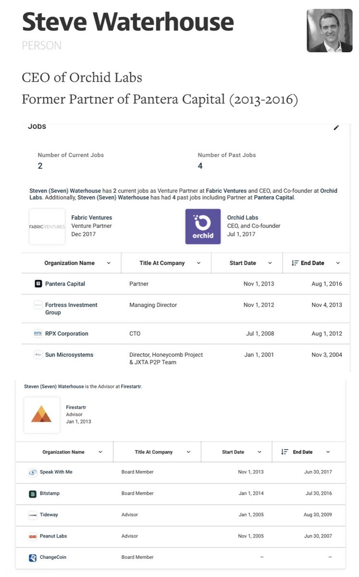Image resolution: width=359 pixels, height=577 pixels.
Task: Click the purple Orchid logo
Action: [203, 226]
